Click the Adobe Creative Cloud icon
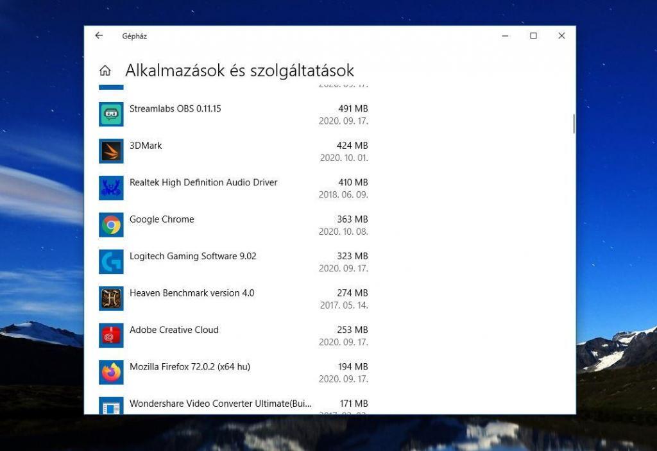 coord(111,336)
